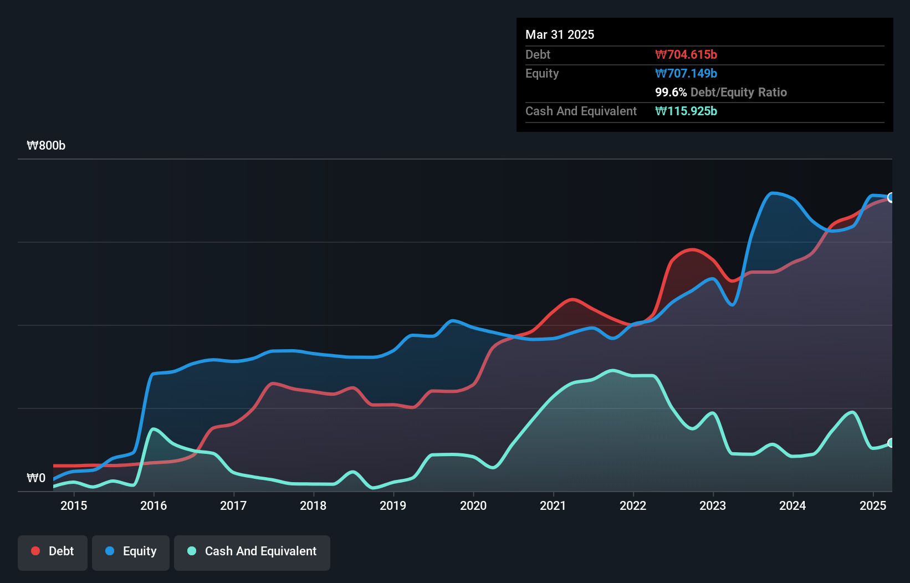Click the Cash And Equivalent tooltip label

(x=581, y=111)
